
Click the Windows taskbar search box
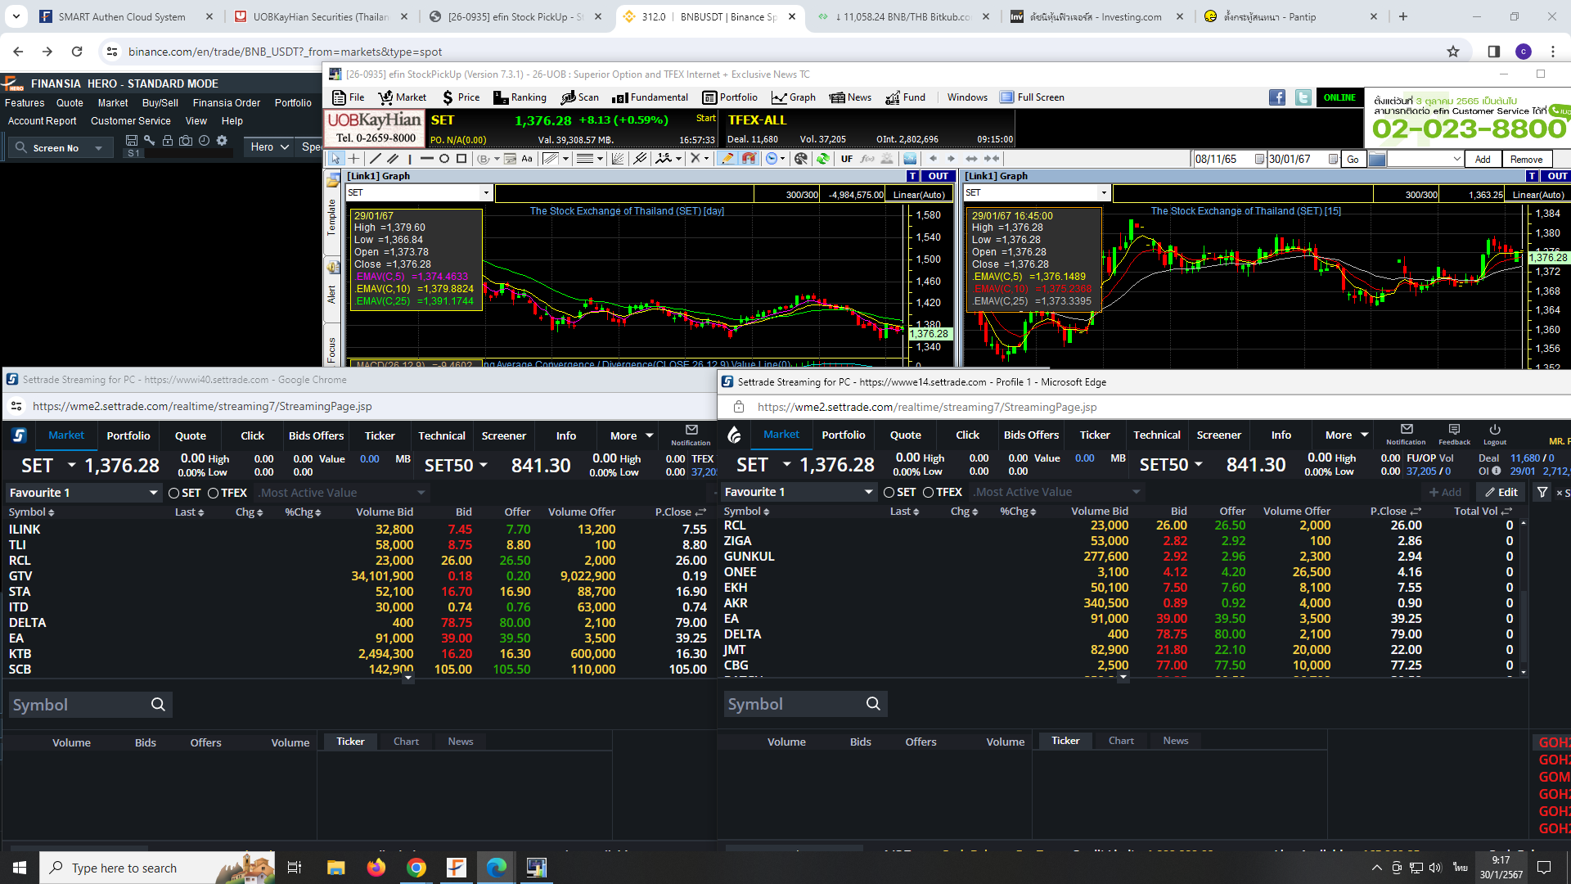pyautogui.click(x=155, y=868)
